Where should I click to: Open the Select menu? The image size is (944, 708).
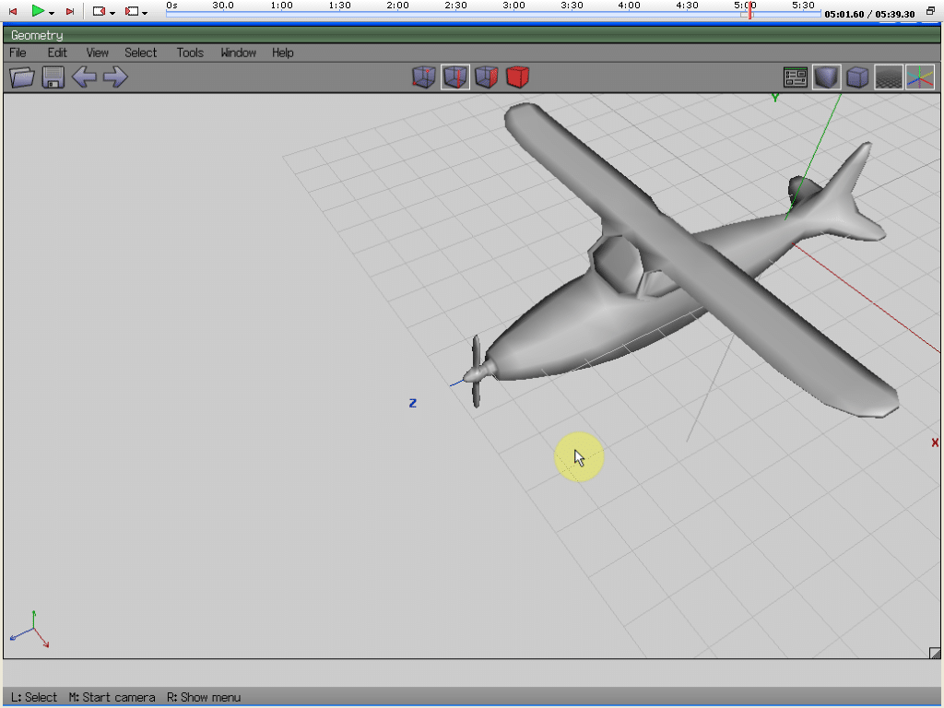[x=141, y=53]
